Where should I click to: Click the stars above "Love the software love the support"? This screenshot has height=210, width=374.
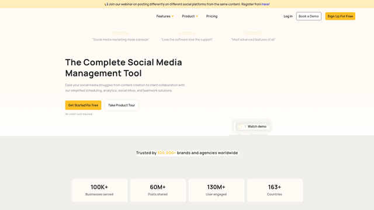click(187, 34)
